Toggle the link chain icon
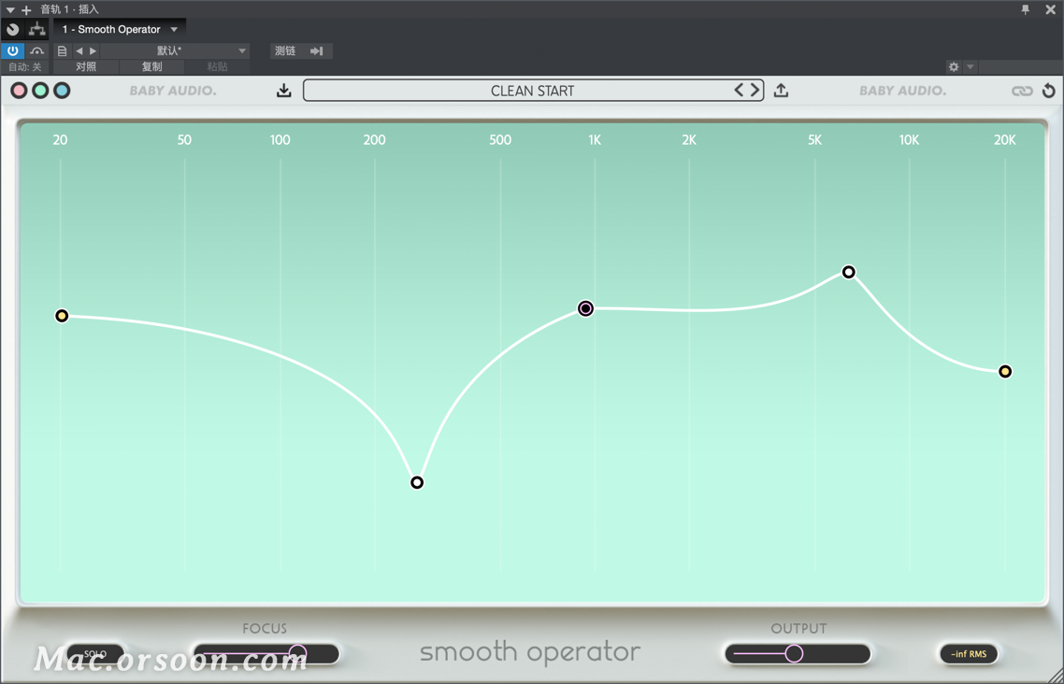Image resolution: width=1064 pixels, height=684 pixels. [x=1022, y=91]
